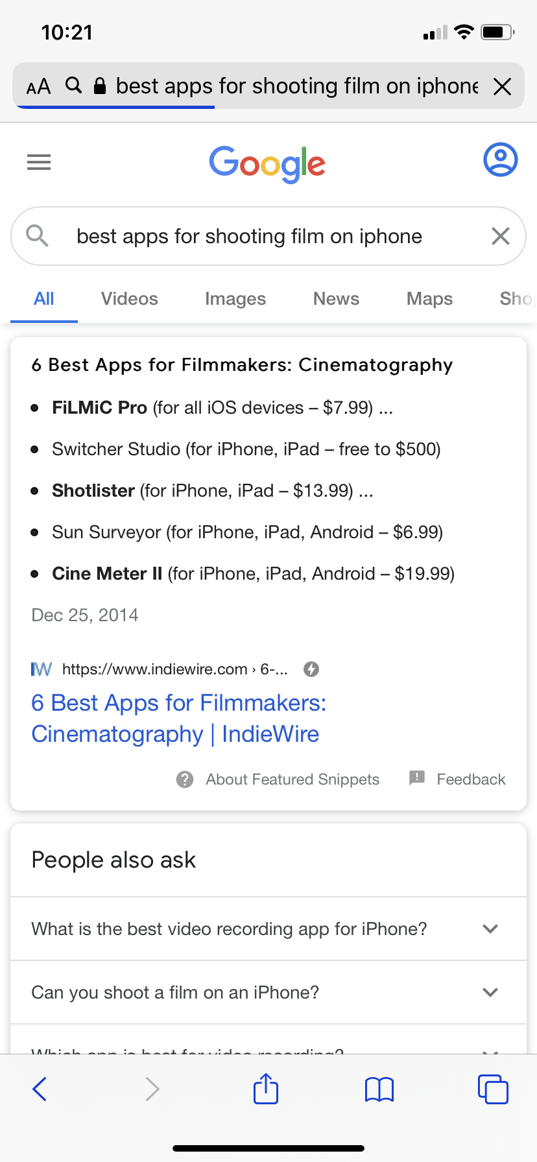The width and height of the screenshot is (537, 1162).
Task: Stop loading page in address bar
Action: (502, 86)
